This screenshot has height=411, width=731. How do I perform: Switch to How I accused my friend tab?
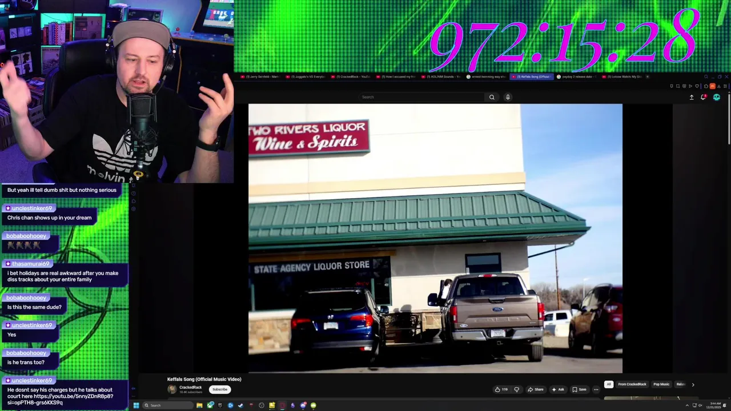396,76
